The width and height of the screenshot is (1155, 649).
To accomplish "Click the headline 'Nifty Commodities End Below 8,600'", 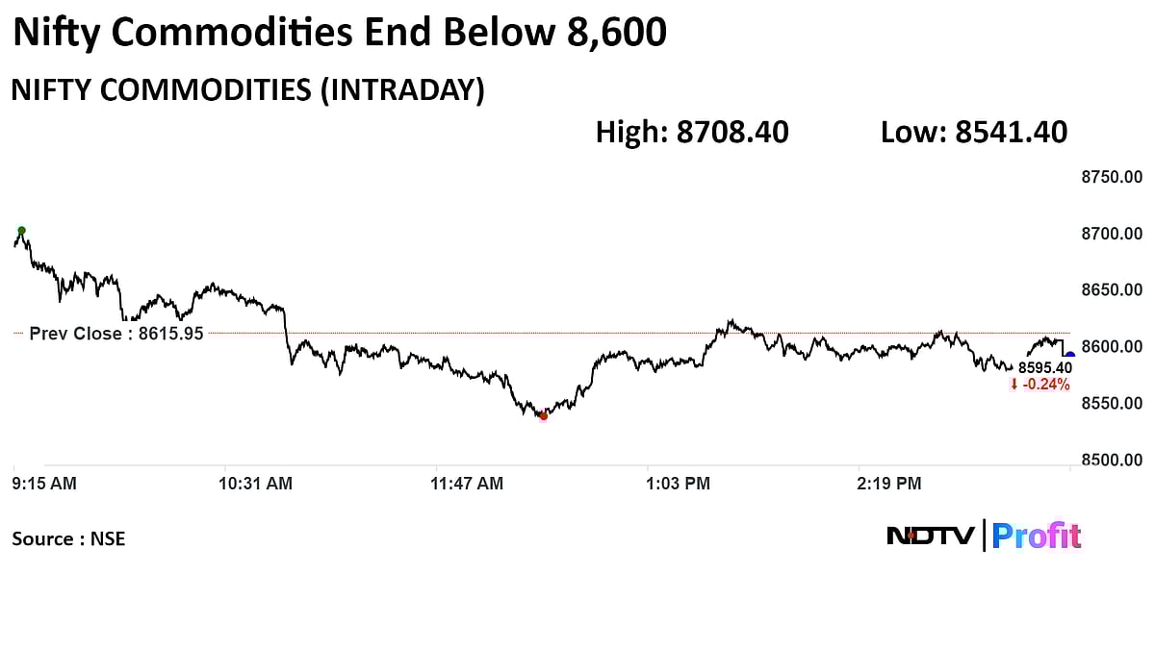I will (339, 34).
